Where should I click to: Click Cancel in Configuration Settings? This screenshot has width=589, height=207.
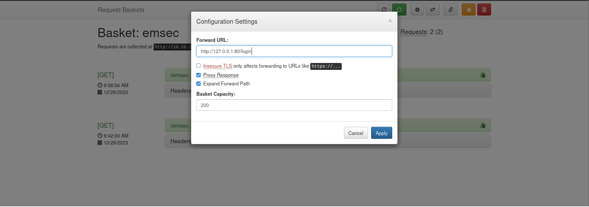[x=356, y=133]
